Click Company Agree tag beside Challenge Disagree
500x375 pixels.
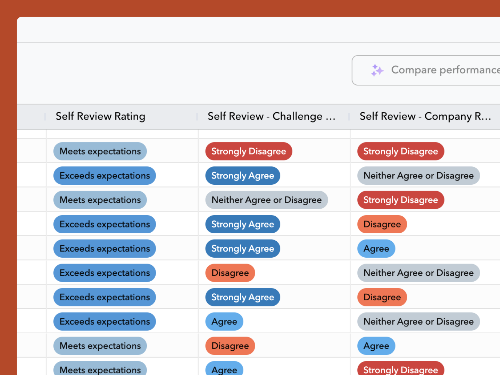coord(376,346)
